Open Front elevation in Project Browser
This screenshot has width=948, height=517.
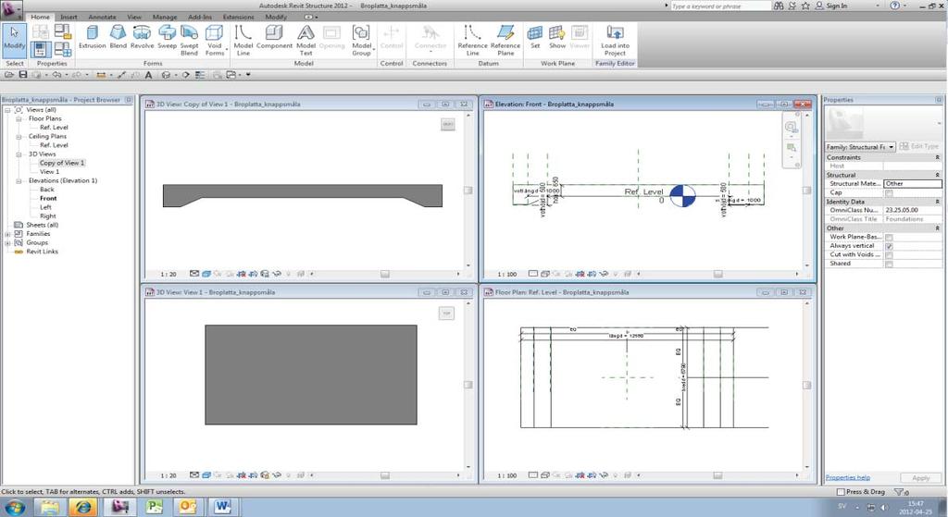[48, 198]
